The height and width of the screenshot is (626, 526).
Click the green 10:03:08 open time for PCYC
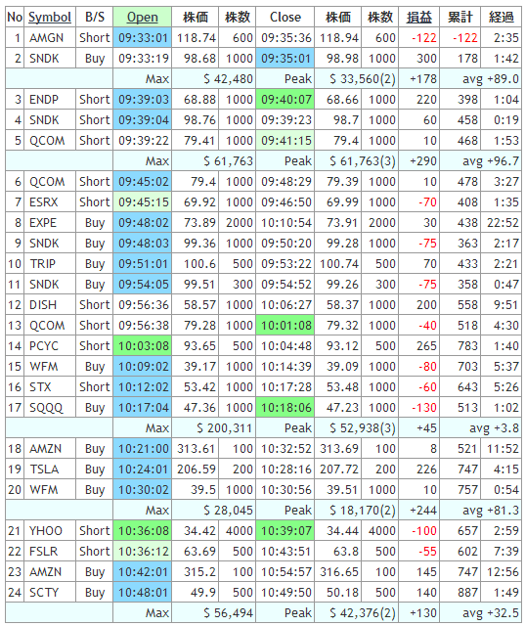[143, 345]
